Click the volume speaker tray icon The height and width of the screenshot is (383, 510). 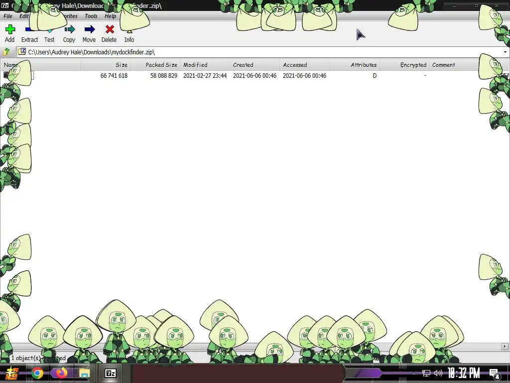coord(438,373)
